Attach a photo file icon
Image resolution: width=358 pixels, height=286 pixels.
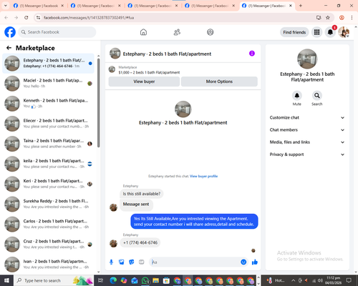pos(122,262)
